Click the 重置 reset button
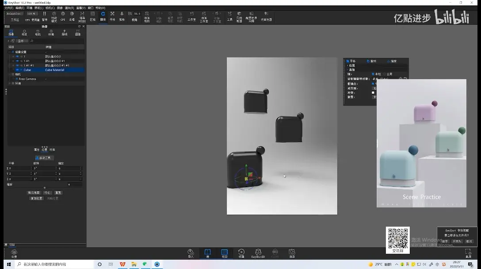Image resolution: width=481 pixels, height=269 pixels. 58,192
